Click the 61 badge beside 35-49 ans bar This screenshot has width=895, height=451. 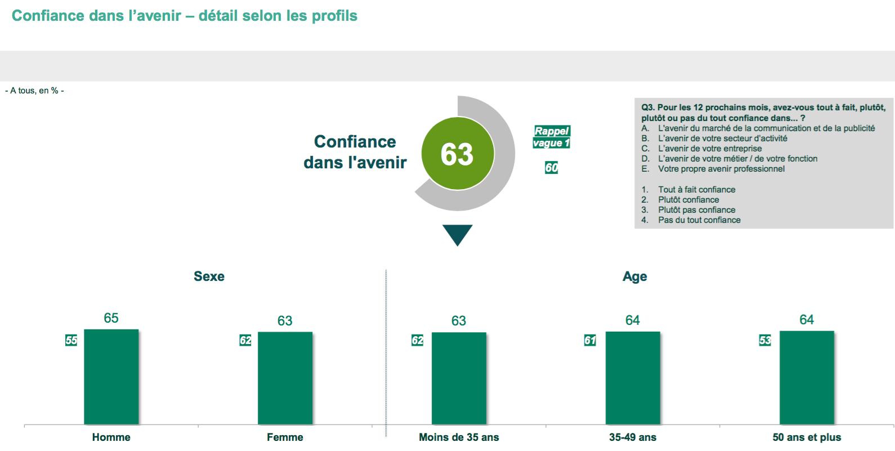click(590, 340)
